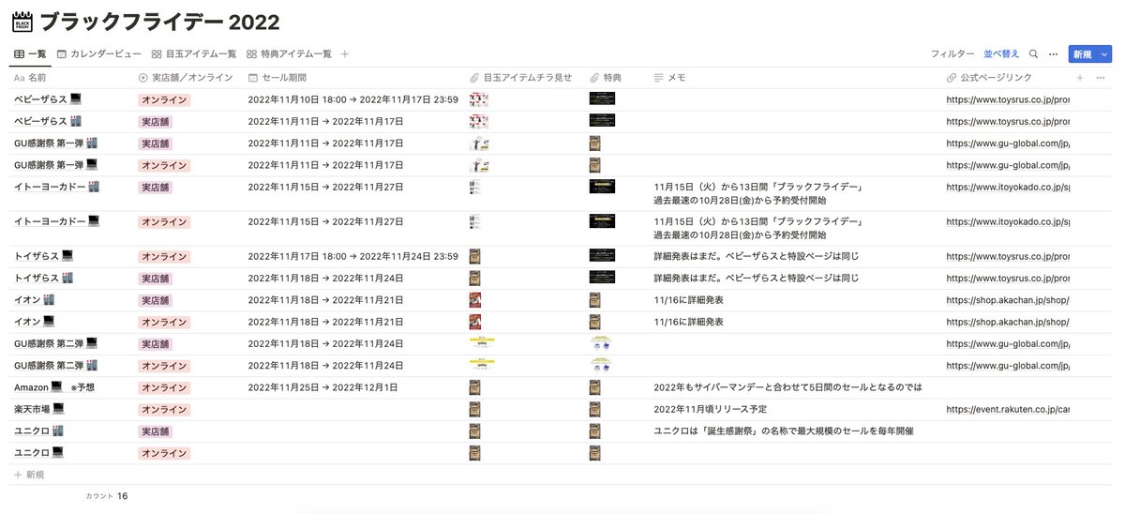The image size is (1125, 514).
Task: Open red 目玉アイテム thumbnail in イオン 実店舗 row
Action: (475, 299)
